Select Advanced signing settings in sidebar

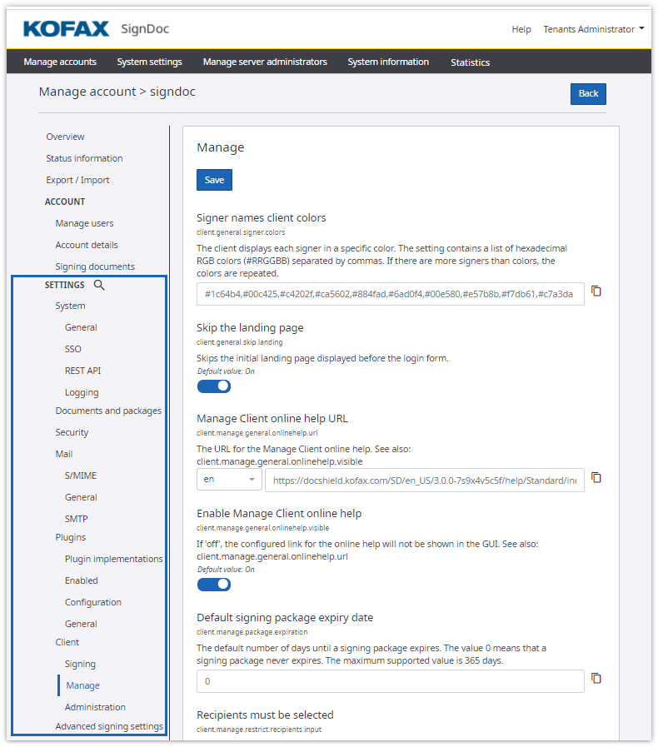click(x=109, y=726)
